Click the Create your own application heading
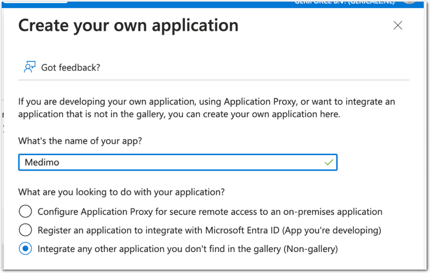430x273 pixels. pyautogui.click(x=128, y=25)
